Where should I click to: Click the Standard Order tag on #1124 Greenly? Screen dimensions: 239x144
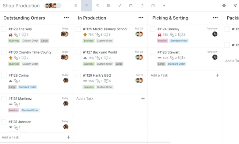(179, 41)
